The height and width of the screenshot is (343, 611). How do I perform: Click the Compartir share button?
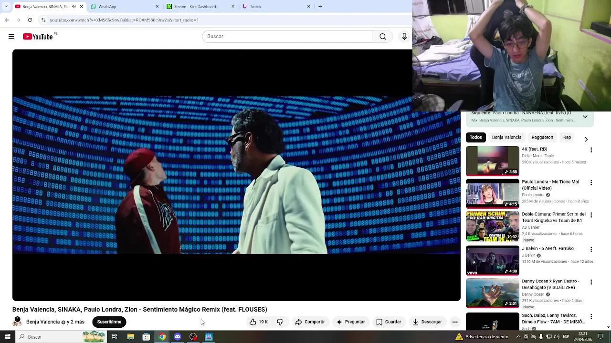[x=310, y=322]
